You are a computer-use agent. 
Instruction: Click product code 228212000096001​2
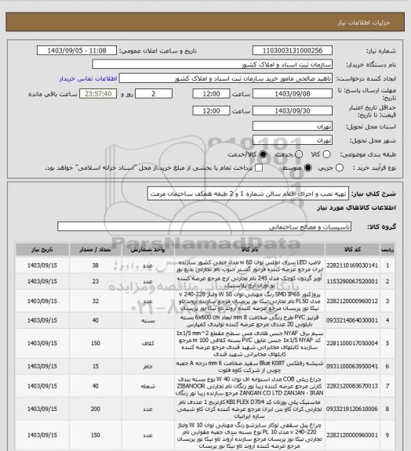coord(352,301)
